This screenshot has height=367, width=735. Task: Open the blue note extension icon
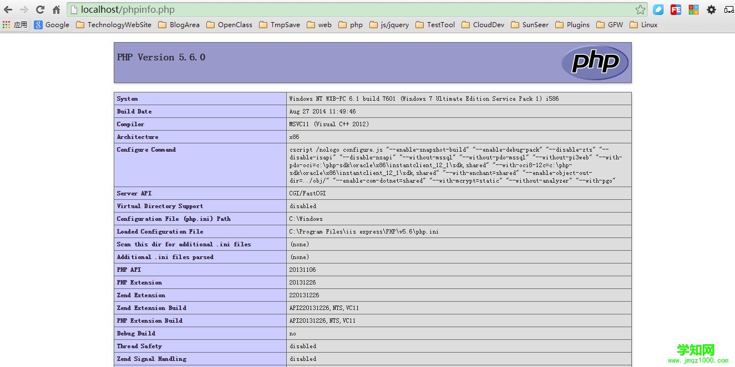coord(658,9)
